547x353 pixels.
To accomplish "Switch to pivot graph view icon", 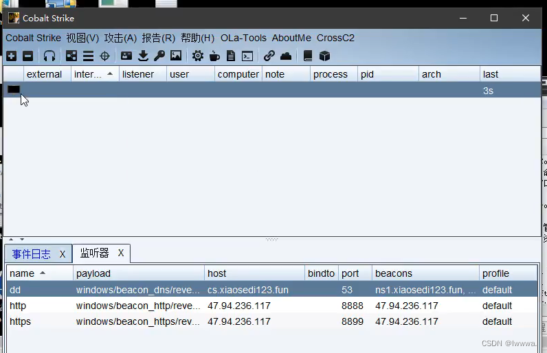I will tap(71, 56).
